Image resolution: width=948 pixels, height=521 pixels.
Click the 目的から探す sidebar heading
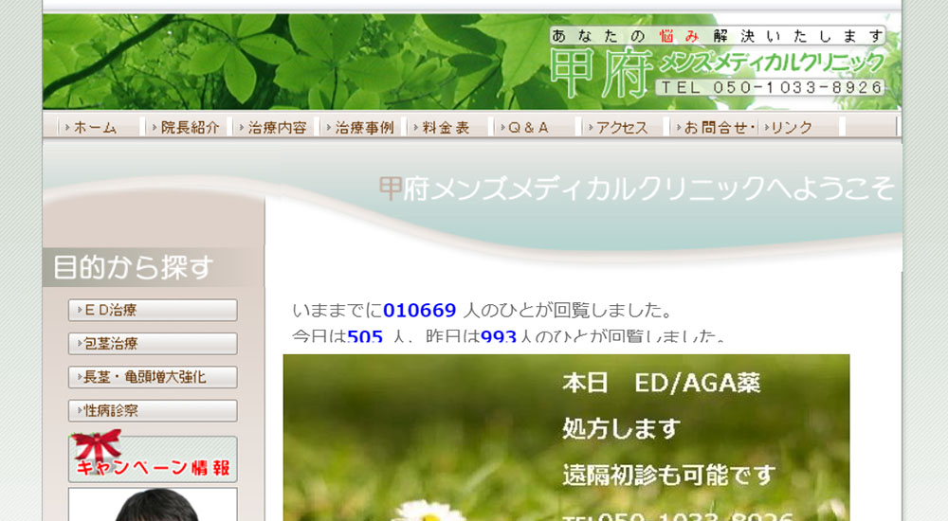click(134, 267)
